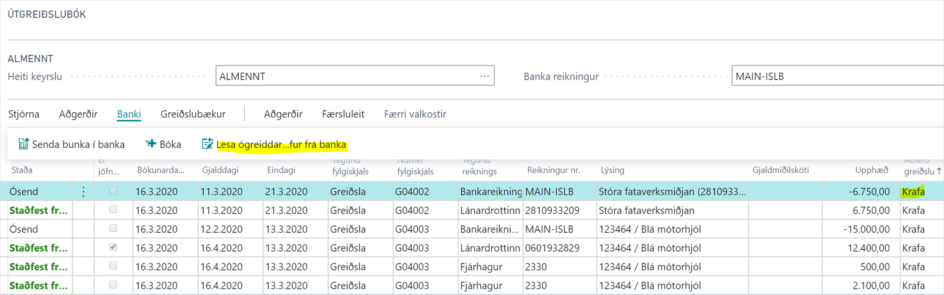Open row options for first Ósend line
The image size is (944, 295).
click(x=84, y=192)
